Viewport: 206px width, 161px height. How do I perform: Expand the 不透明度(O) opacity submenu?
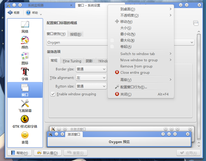[141, 15]
